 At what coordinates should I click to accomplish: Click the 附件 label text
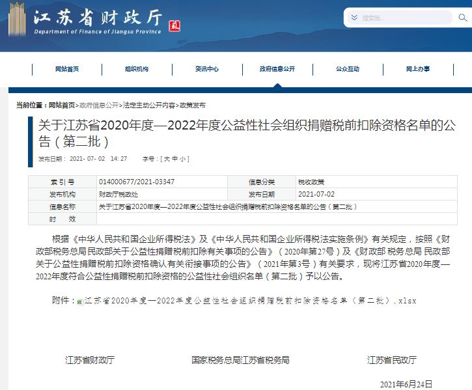(x=61, y=300)
